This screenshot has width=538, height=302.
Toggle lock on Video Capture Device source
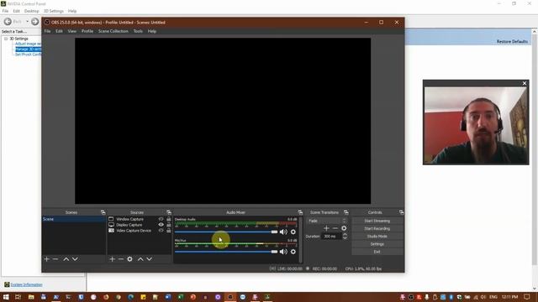tap(168, 231)
